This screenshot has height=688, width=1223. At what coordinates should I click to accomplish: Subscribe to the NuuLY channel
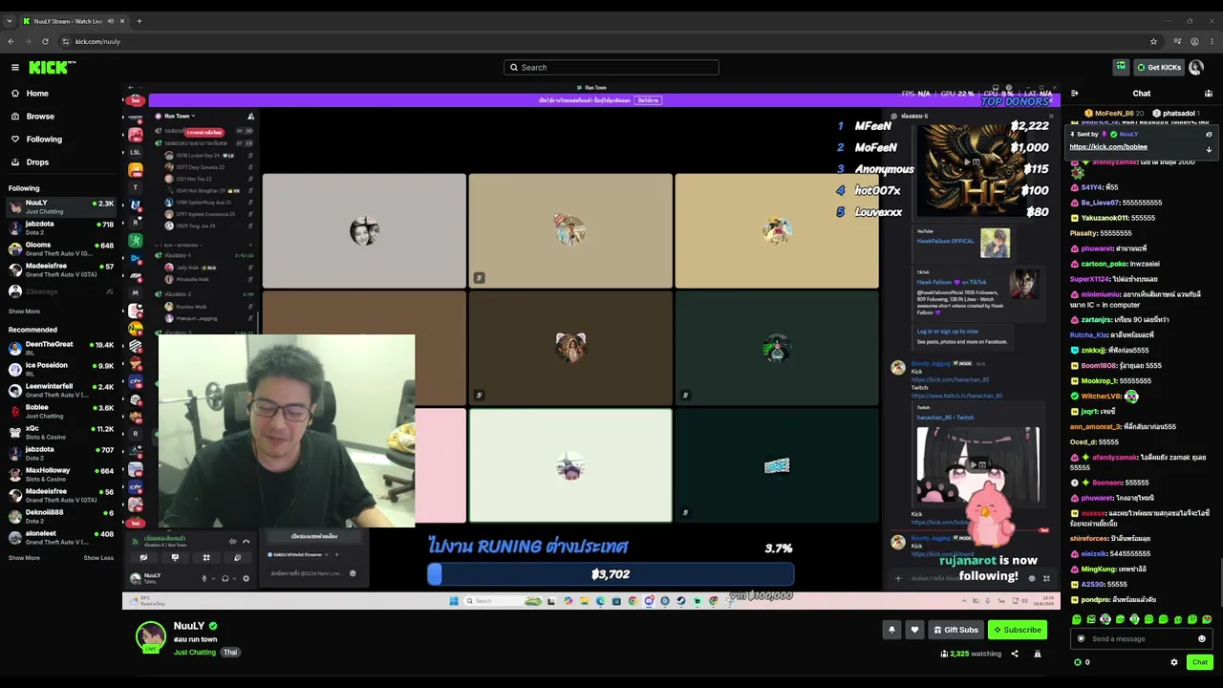(1017, 630)
